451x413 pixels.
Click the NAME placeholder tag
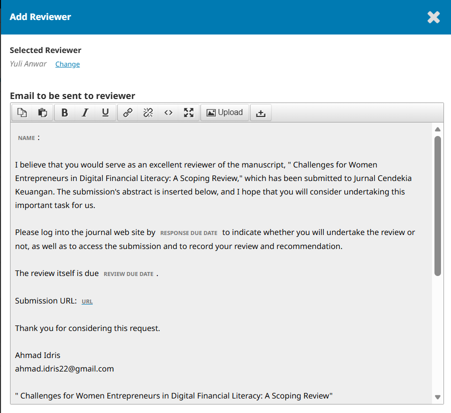[27, 138]
